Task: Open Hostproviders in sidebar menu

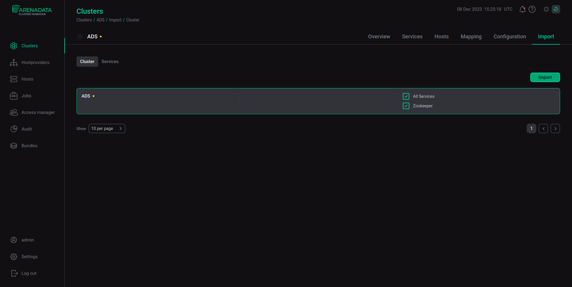Action: pyautogui.click(x=35, y=62)
